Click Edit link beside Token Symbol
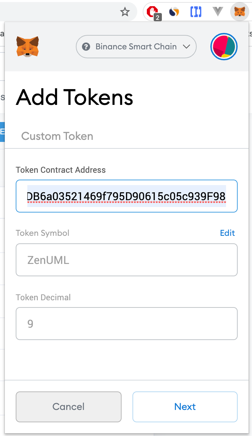The image size is (252, 436). click(227, 233)
